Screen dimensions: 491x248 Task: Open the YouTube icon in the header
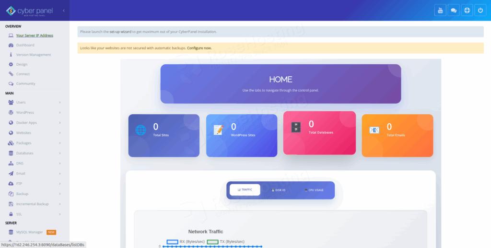(x=440, y=11)
